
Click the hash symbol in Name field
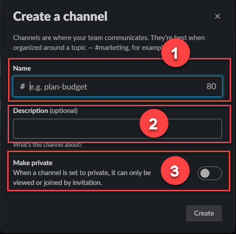point(23,86)
